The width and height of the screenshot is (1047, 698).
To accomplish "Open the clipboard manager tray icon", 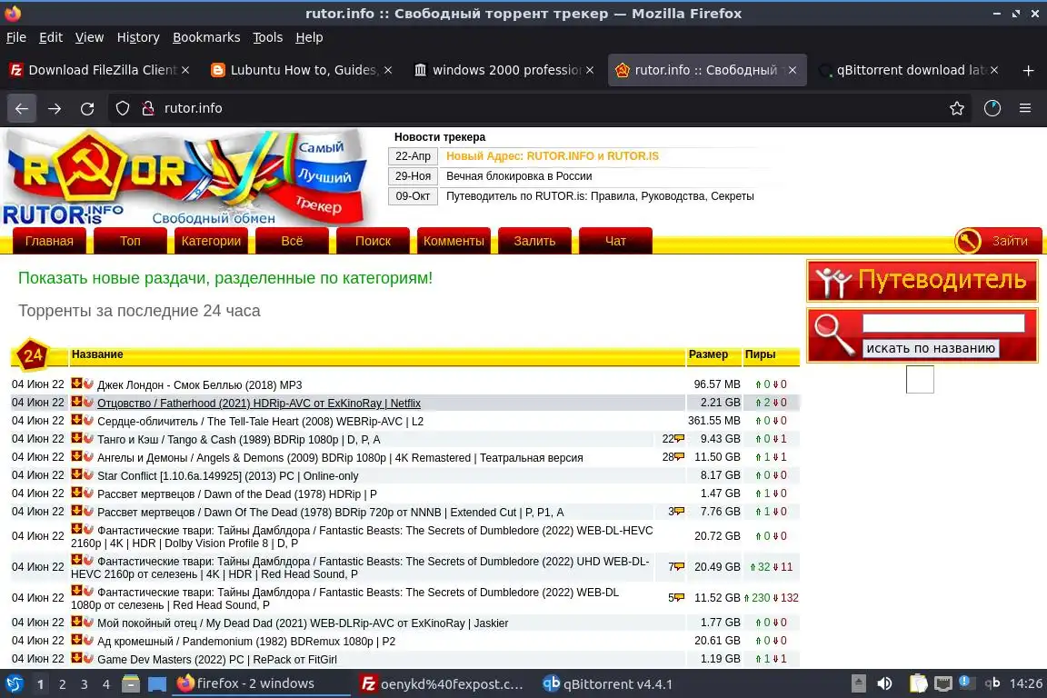I will (x=919, y=684).
